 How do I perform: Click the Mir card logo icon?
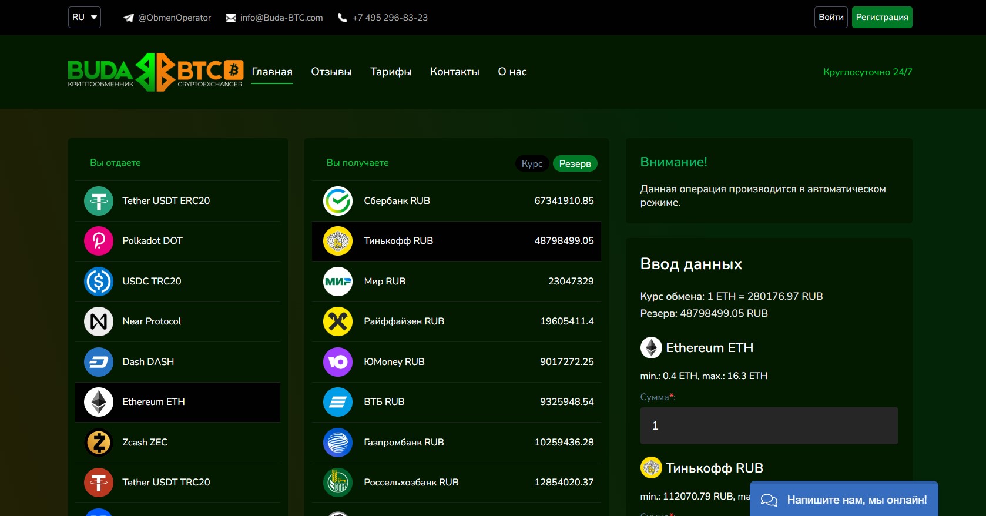pos(338,282)
